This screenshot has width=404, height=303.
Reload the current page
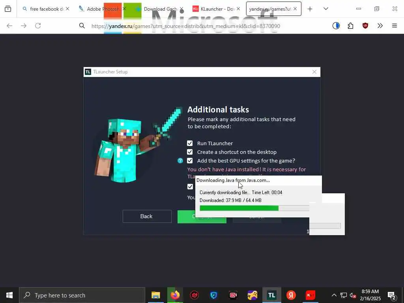click(38, 26)
